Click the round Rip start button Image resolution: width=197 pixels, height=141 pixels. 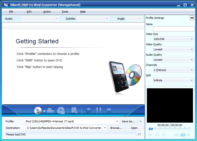coord(89,111)
